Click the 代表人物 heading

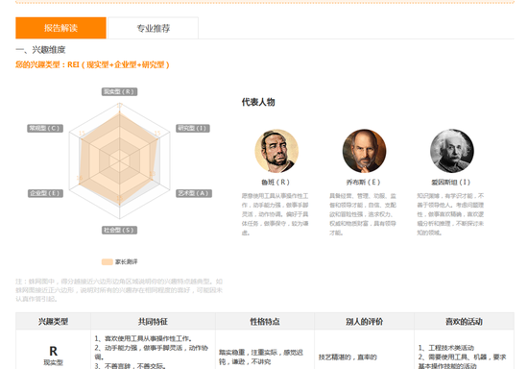coord(258,102)
